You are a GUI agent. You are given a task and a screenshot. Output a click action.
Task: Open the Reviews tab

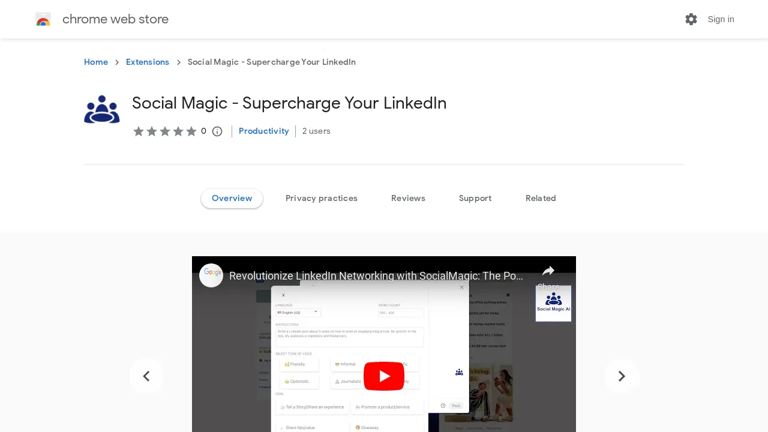click(x=408, y=198)
